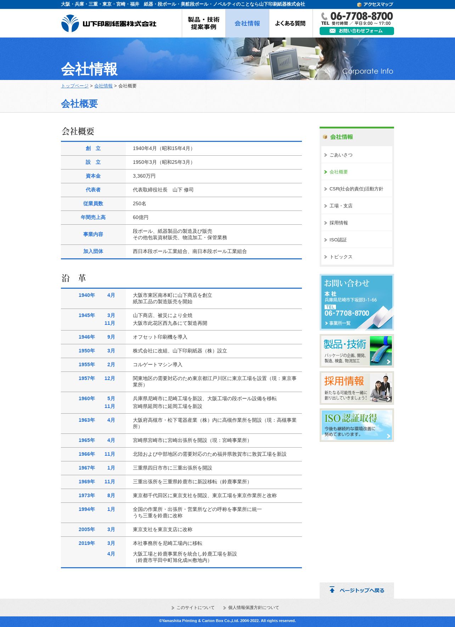Click 会社情報 breadcrumb link
Screen dimensions: 455x627
103,86
